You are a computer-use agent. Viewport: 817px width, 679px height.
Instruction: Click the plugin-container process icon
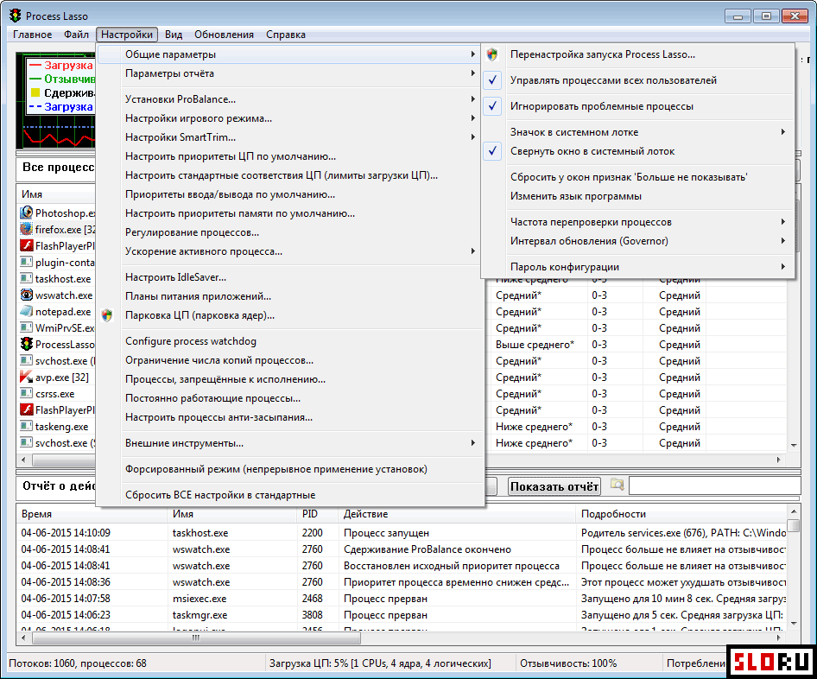[26, 262]
